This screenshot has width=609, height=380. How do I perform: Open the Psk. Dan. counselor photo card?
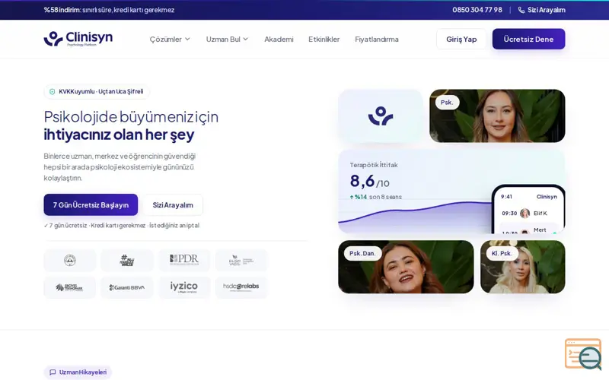pyautogui.click(x=406, y=267)
